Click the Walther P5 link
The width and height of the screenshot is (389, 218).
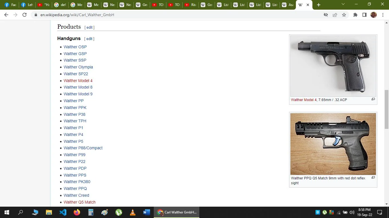point(73,141)
